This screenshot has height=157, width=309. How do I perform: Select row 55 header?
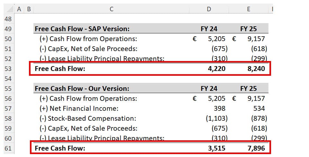(x=9, y=89)
